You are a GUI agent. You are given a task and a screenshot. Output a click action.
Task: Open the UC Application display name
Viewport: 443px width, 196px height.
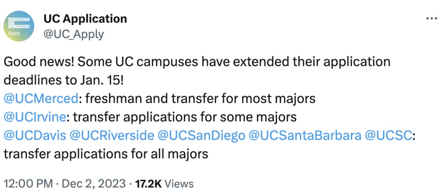pyautogui.click(x=85, y=19)
